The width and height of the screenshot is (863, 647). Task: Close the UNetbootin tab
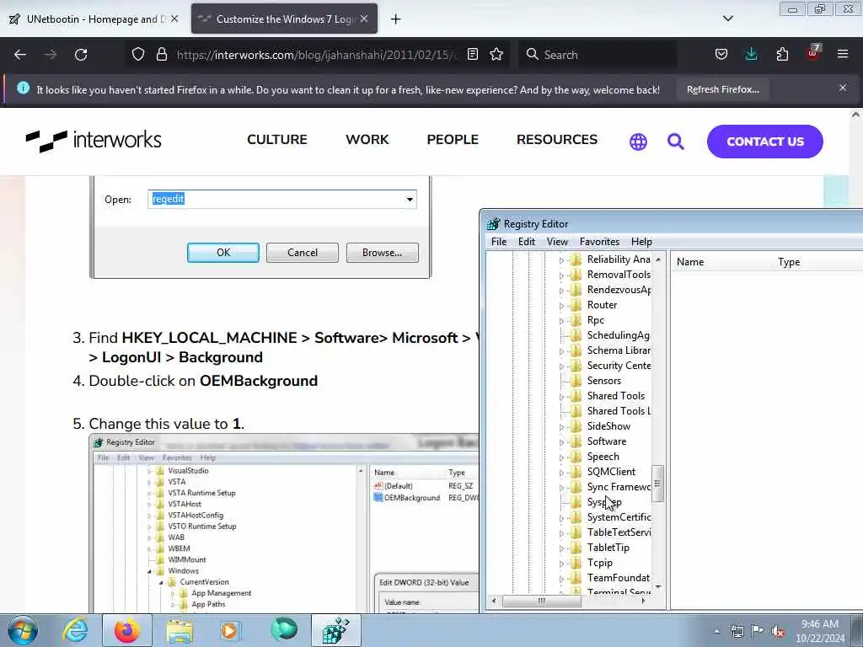click(174, 19)
